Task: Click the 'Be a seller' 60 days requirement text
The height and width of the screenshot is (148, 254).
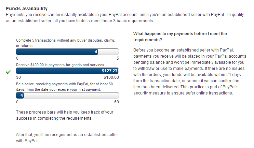Action: pos(67,86)
